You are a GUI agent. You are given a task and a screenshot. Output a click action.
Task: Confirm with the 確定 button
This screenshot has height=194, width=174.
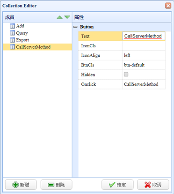[117, 185]
